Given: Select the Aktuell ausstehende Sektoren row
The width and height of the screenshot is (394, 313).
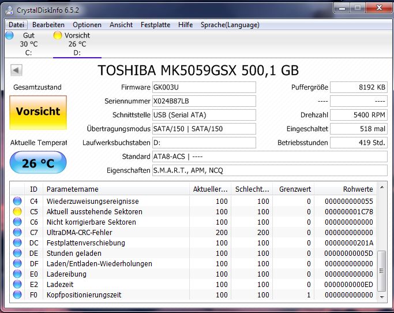Looking at the screenshot, I should [193, 211].
